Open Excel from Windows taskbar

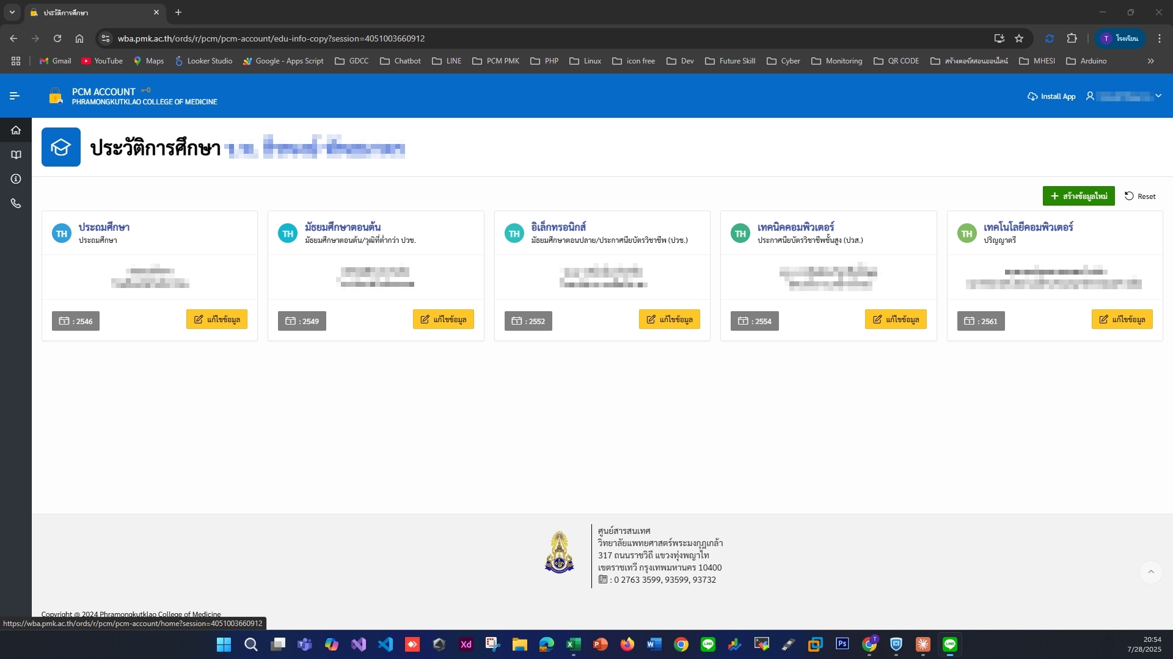573,644
